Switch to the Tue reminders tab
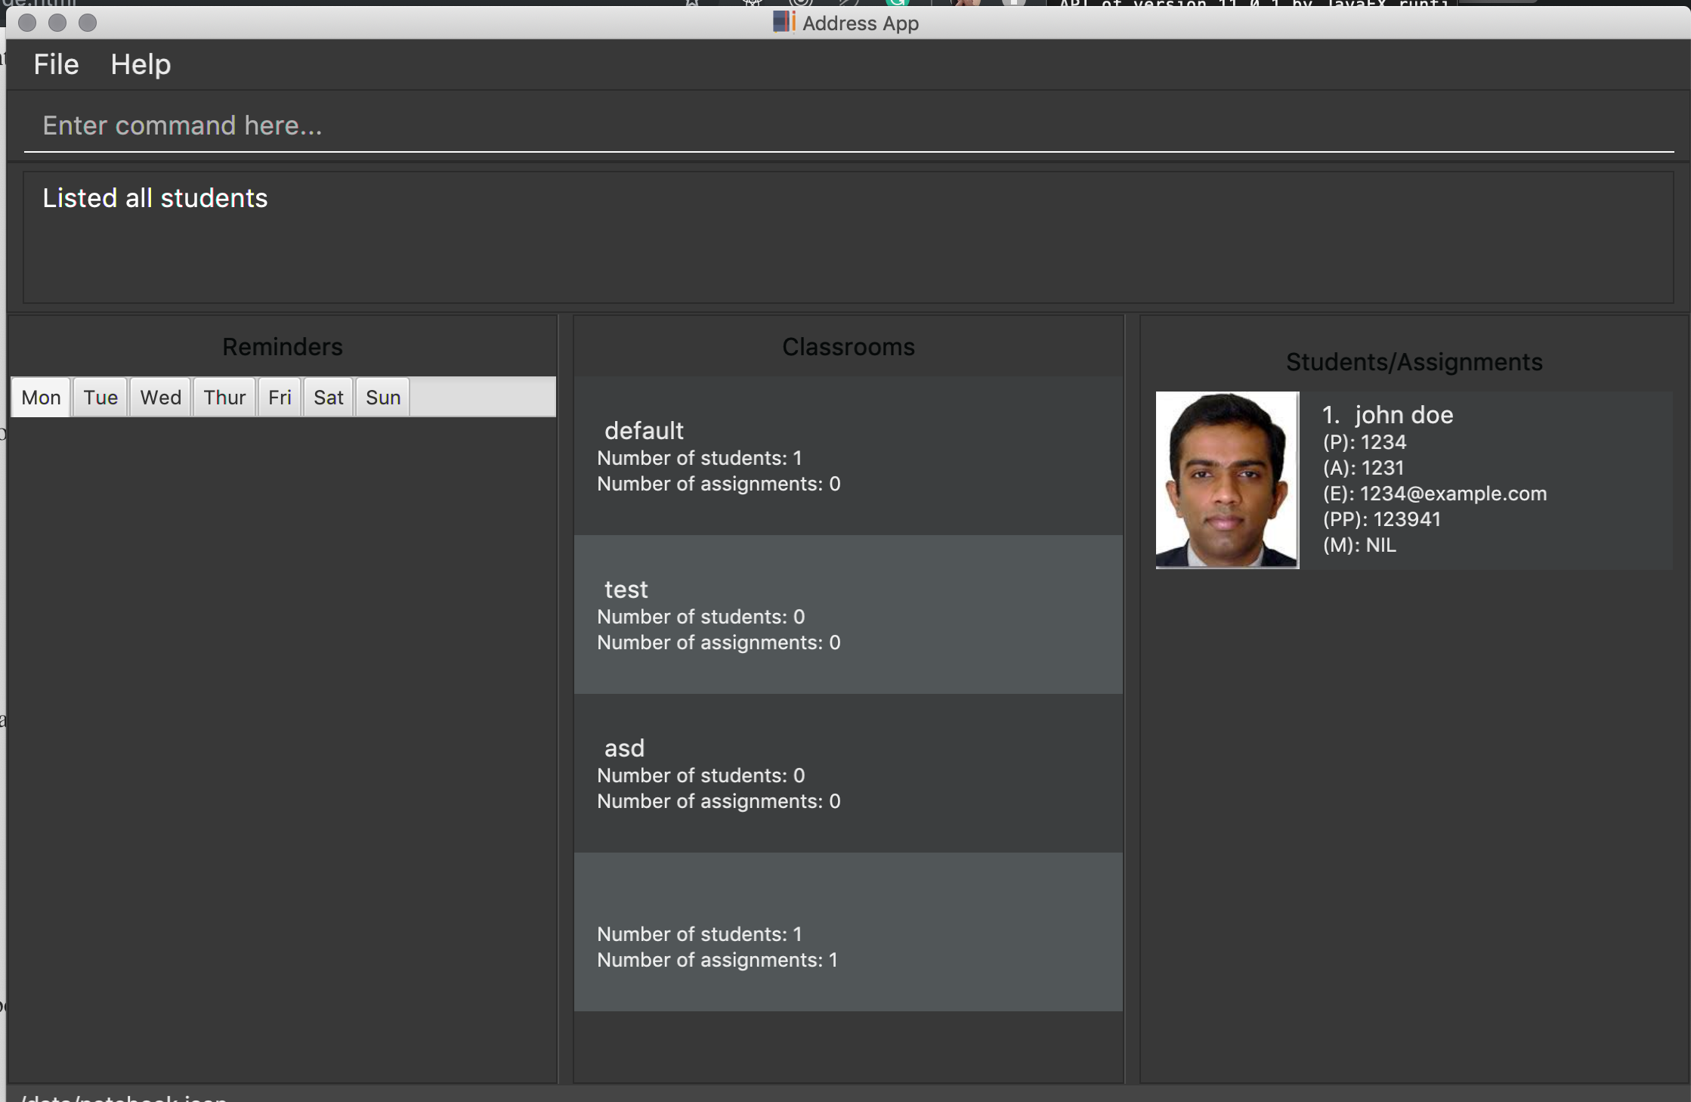The width and height of the screenshot is (1691, 1102). [100, 398]
